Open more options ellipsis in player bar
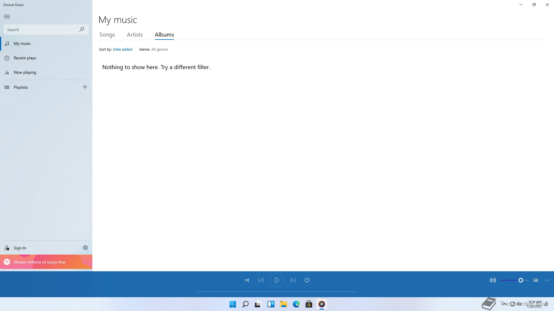The width and height of the screenshot is (554, 311). pos(547,280)
